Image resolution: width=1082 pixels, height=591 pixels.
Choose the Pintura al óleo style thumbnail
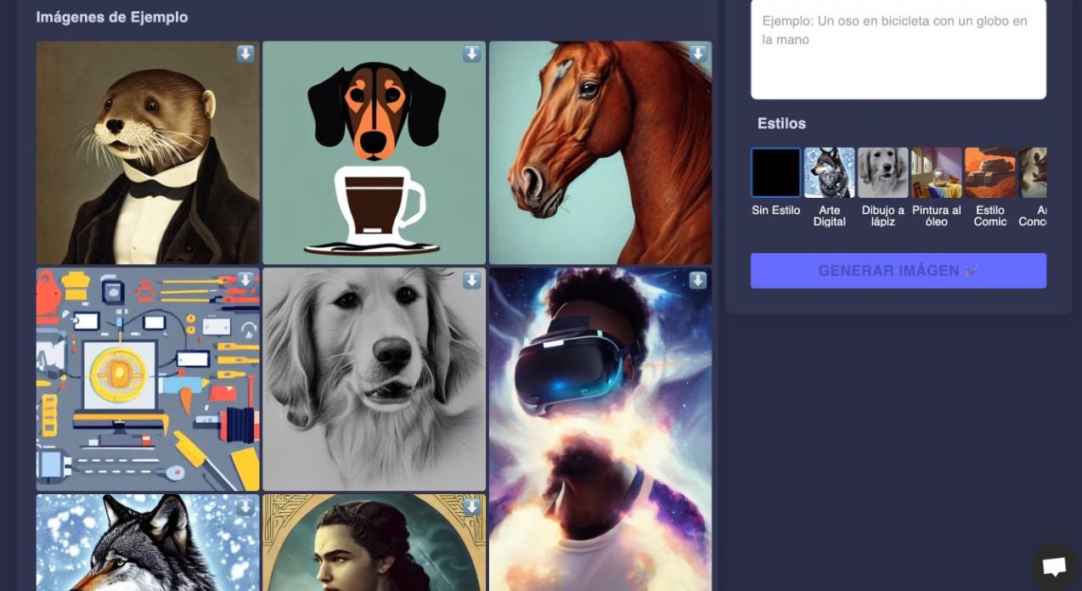[x=936, y=172]
